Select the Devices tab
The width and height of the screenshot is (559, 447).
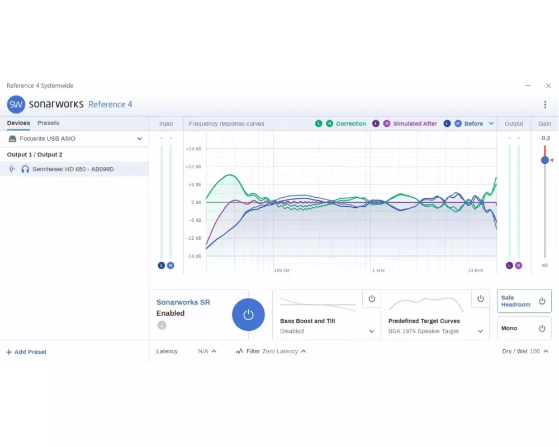coord(18,123)
